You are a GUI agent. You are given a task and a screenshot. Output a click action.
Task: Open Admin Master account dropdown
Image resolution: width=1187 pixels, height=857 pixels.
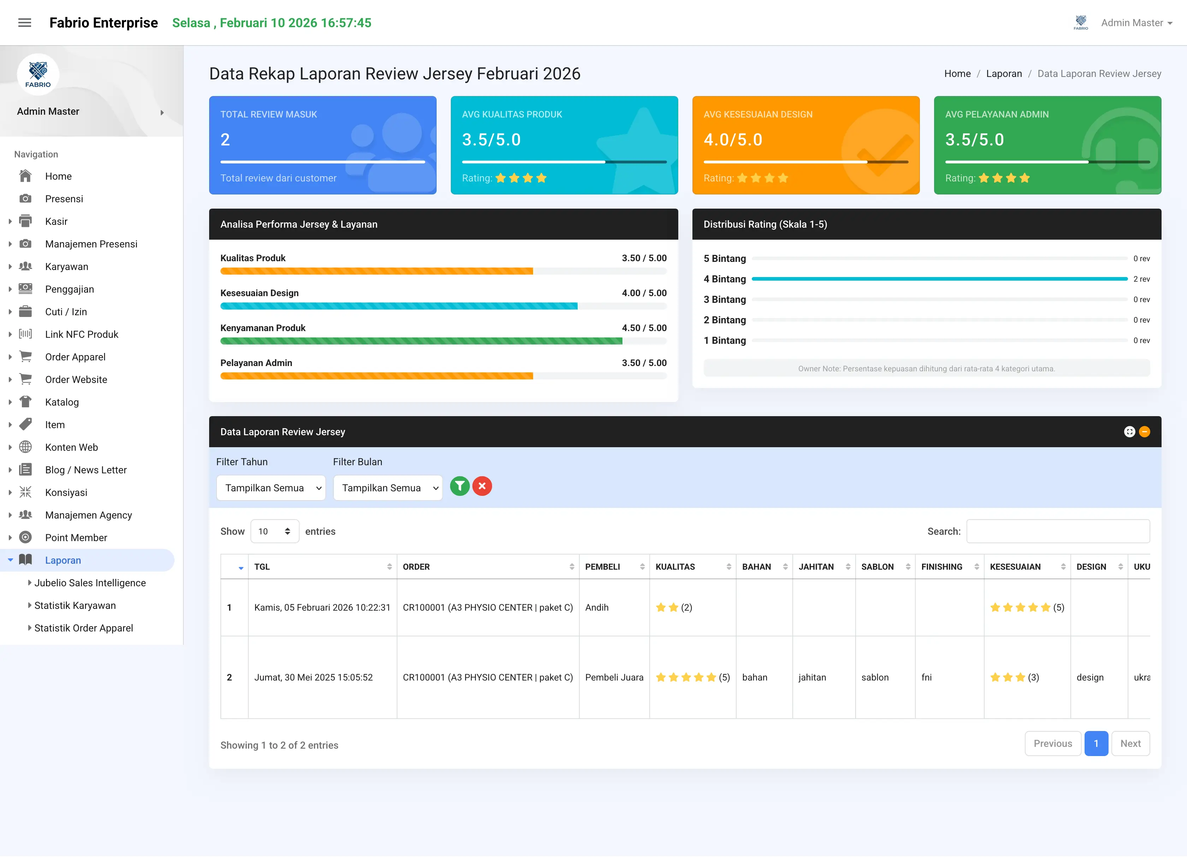tap(1136, 23)
